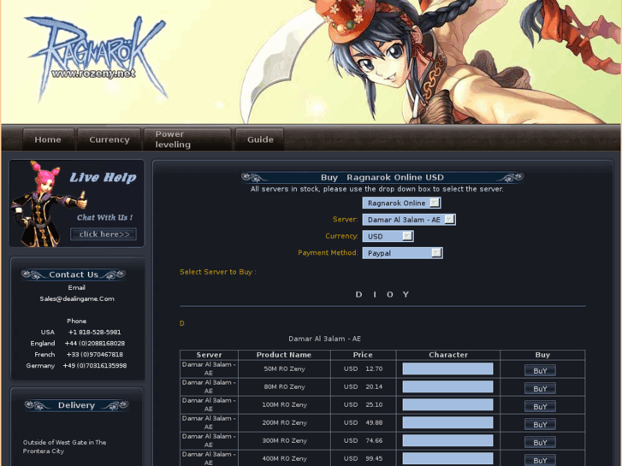Go to Power leveling tab
This screenshot has height=466, width=622.
tap(187, 139)
